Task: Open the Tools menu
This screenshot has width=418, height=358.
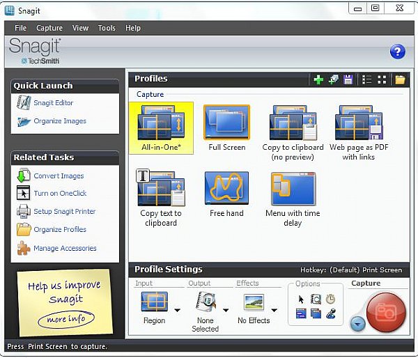Action: point(107,28)
